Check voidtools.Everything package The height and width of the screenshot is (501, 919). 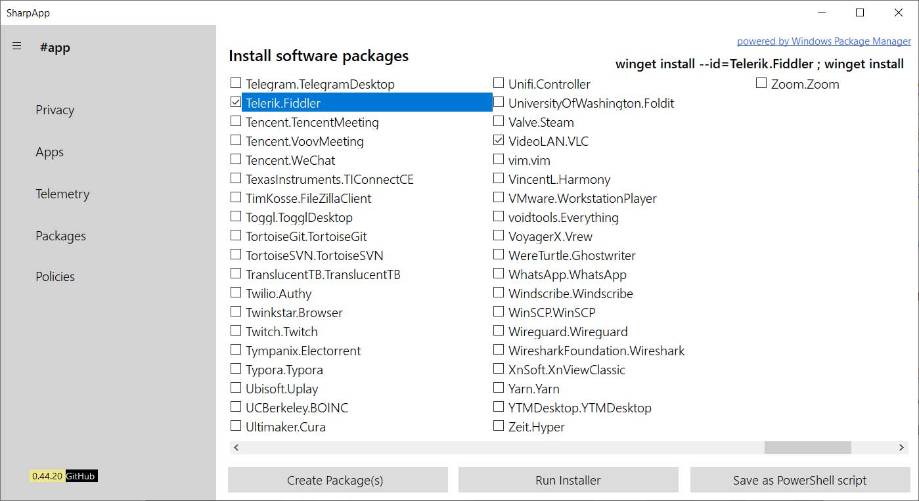coord(498,217)
